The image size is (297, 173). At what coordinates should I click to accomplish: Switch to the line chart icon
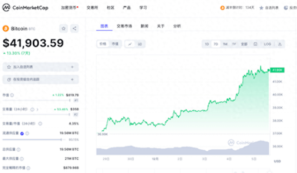[x=130, y=44]
